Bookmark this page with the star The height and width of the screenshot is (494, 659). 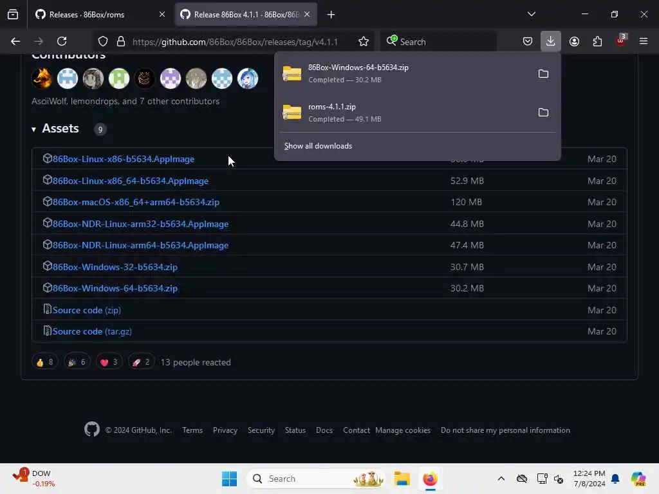pyautogui.click(x=364, y=41)
